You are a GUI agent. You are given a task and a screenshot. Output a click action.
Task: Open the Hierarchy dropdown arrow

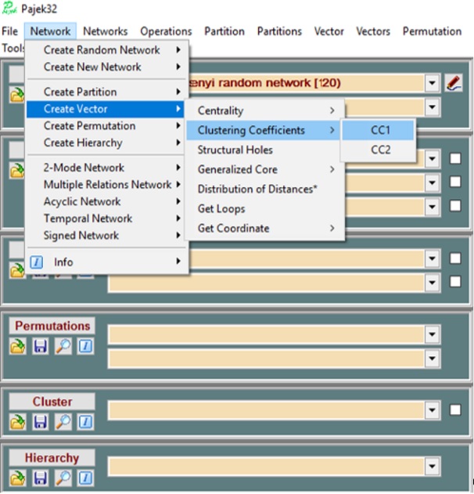point(432,467)
